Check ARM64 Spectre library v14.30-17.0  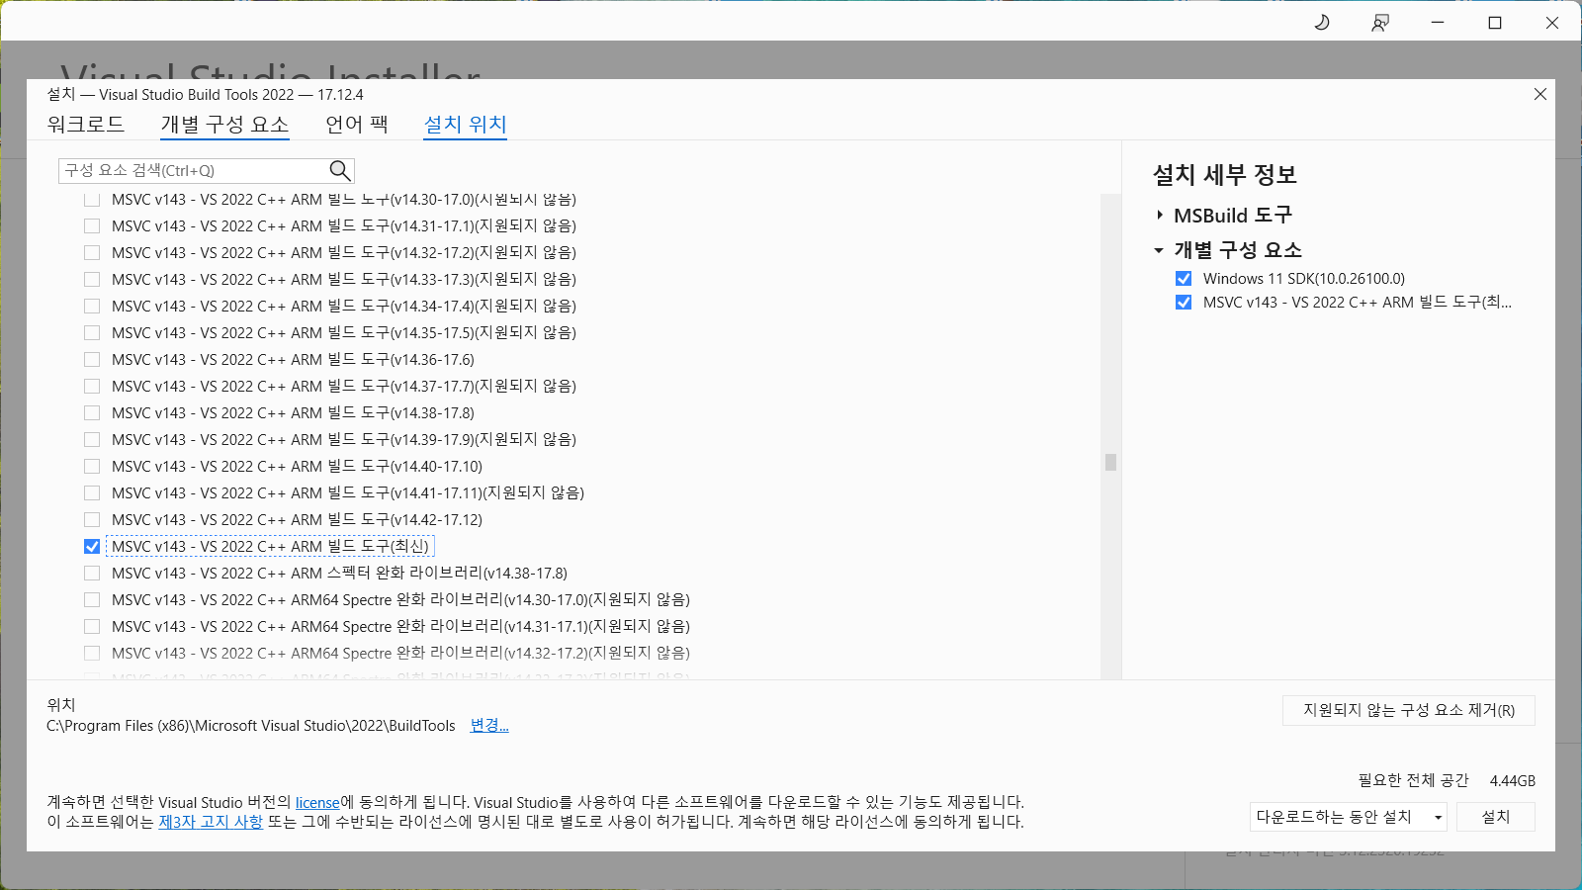click(92, 600)
